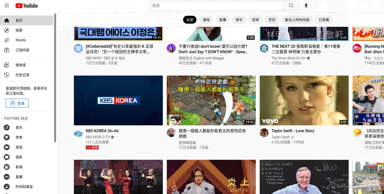Open Taylor Swift Love Story thumbnail

tap(304, 100)
